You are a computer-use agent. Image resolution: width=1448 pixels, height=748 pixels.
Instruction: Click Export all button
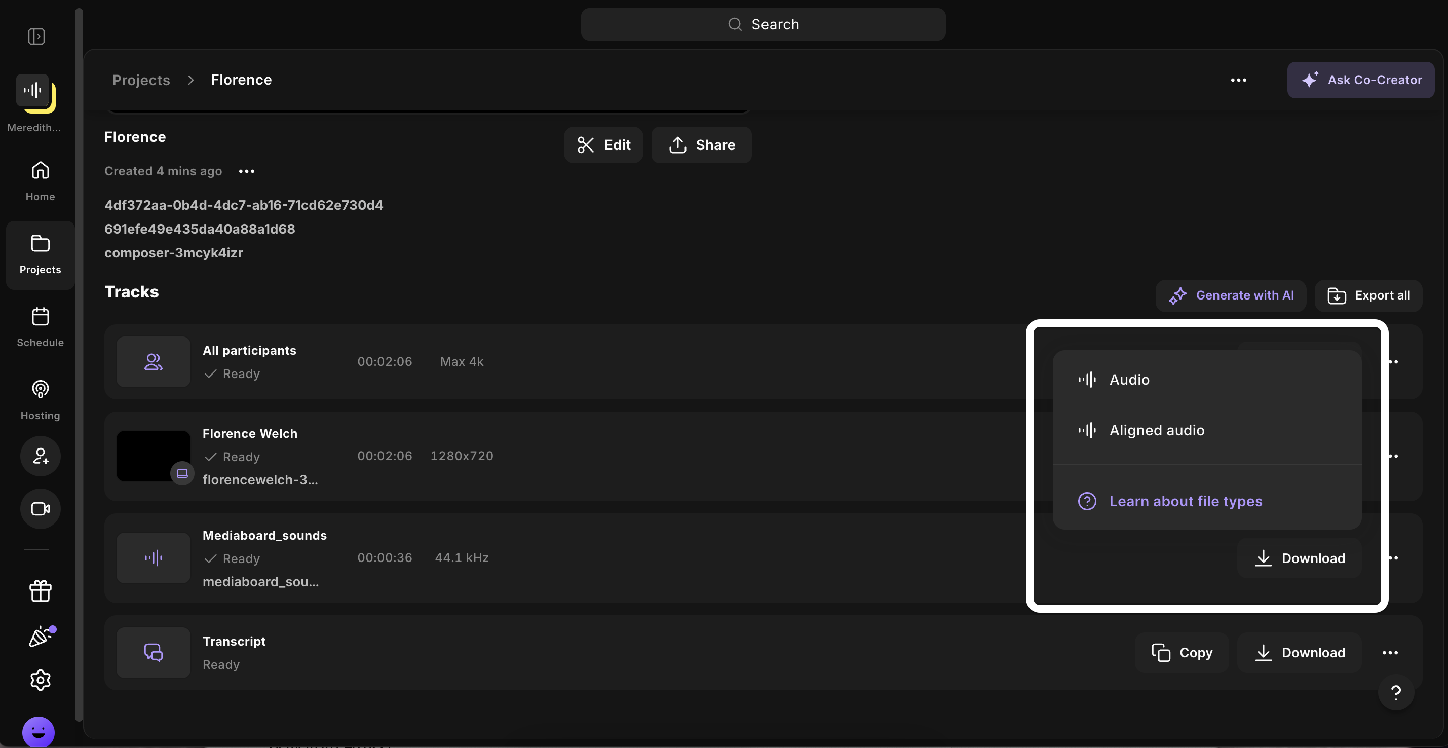click(1368, 295)
